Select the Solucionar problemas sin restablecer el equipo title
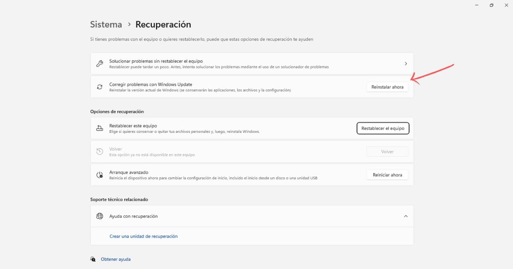The width and height of the screenshot is (513, 269). (156, 61)
